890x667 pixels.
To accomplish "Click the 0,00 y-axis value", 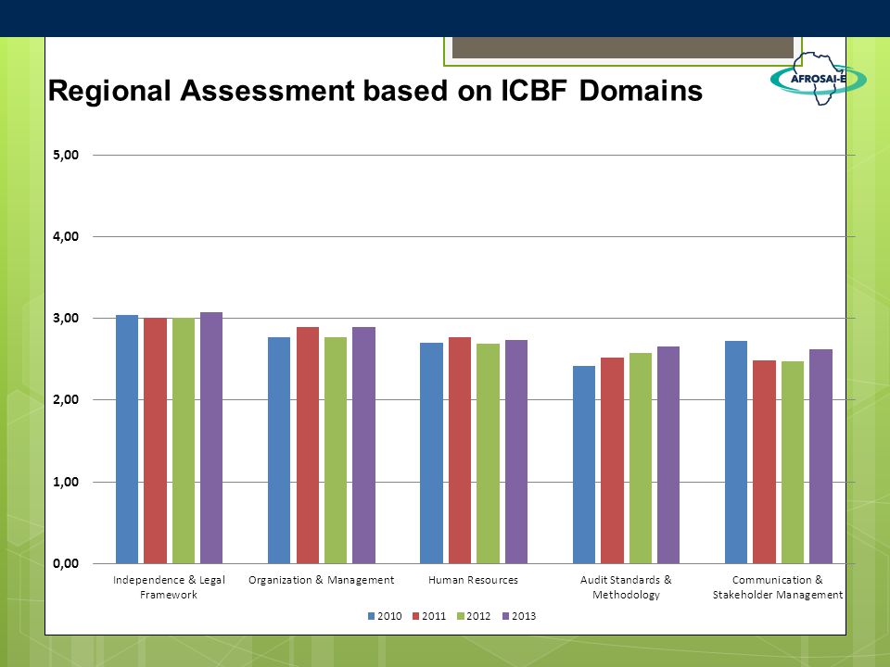I will coord(66,563).
